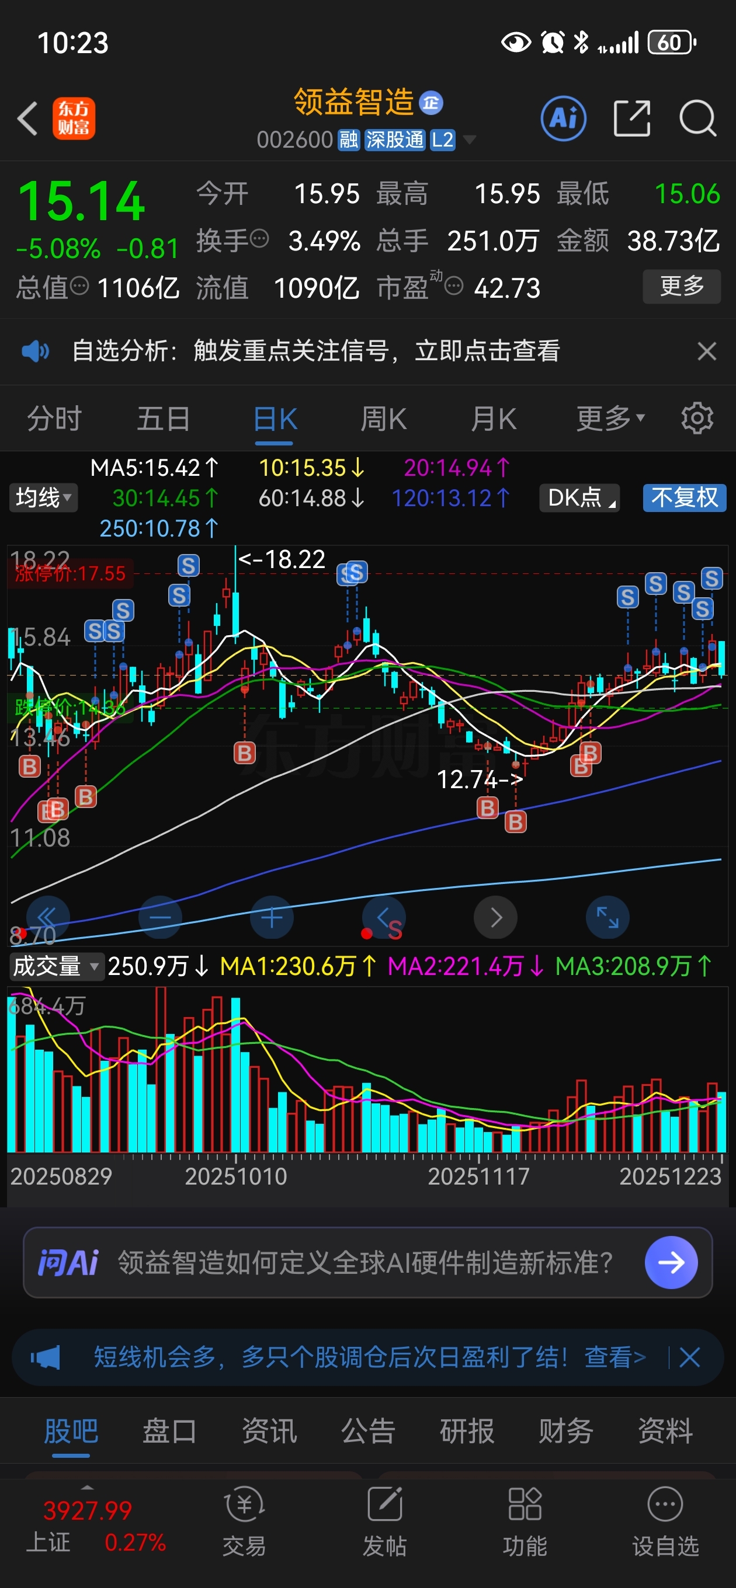This screenshot has width=736, height=1588.
Task: Open the 资料 company profile tab
Action: coord(665,1431)
